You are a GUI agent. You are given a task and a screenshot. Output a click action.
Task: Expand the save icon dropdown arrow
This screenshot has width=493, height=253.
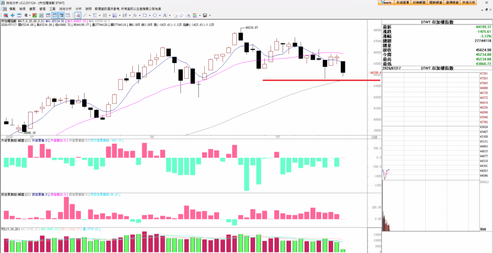210,15
